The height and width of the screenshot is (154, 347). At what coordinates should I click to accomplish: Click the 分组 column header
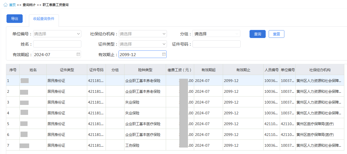pyautogui.click(x=115, y=70)
